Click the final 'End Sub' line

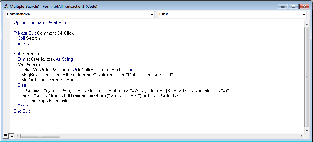coord(22,111)
